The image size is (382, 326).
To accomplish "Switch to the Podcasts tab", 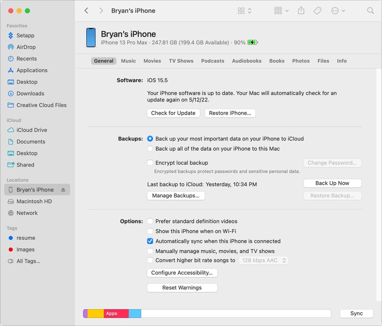I will click(213, 61).
